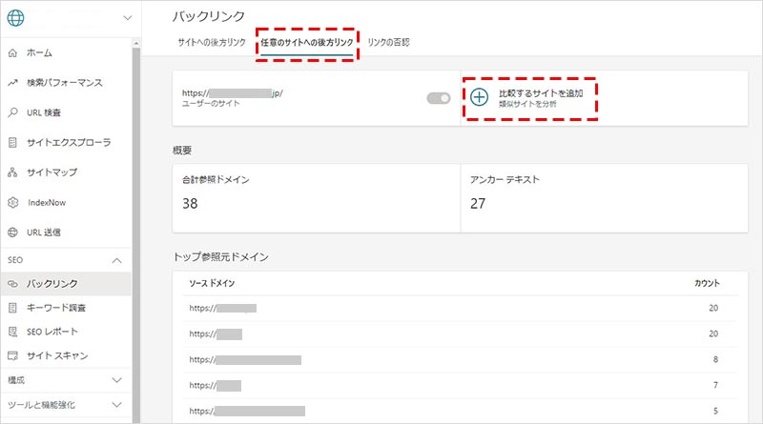Switch to リンクの否認 tab

(388, 43)
